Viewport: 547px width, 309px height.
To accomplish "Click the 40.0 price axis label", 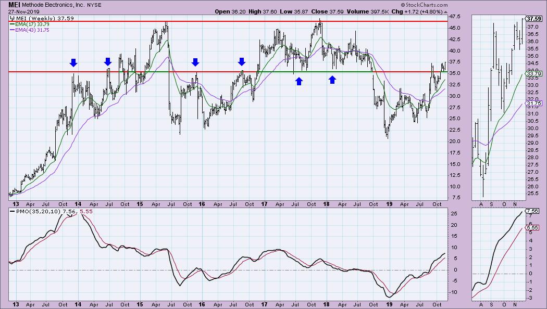I will (455, 51).
